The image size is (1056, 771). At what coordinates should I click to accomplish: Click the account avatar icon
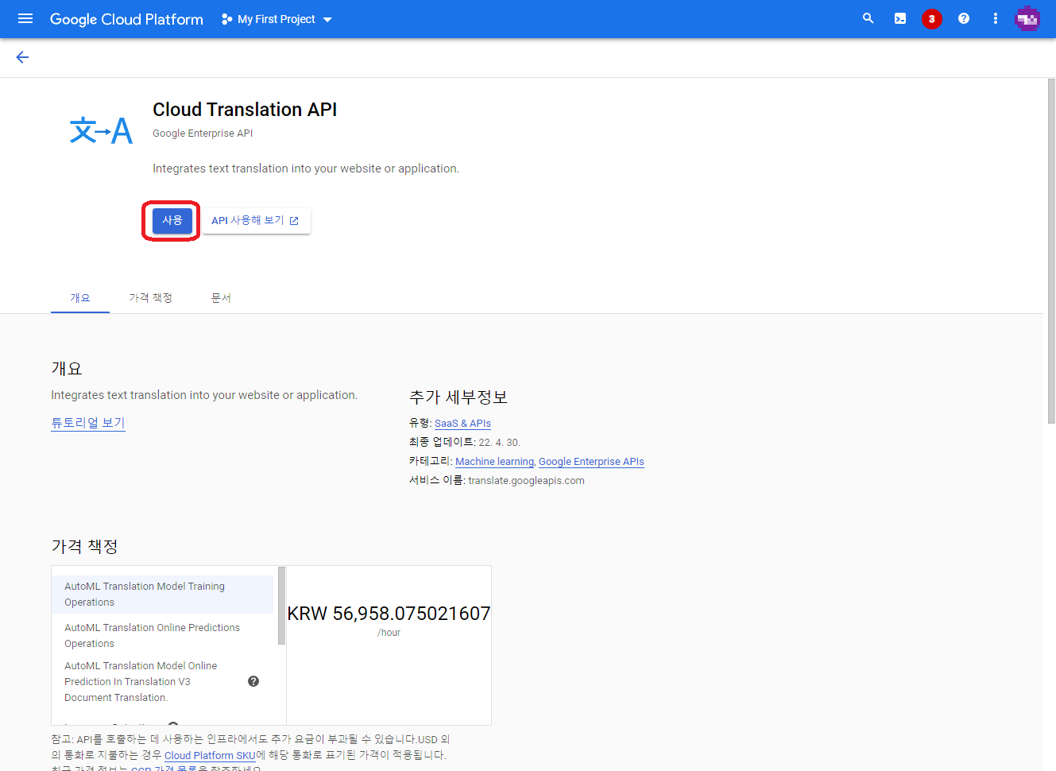pyautogui.click(x=1027, y=18)
